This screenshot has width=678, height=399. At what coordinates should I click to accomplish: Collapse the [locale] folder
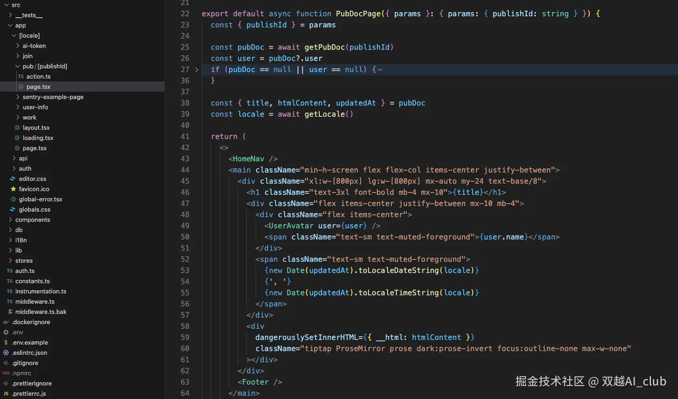pos(14,36)
